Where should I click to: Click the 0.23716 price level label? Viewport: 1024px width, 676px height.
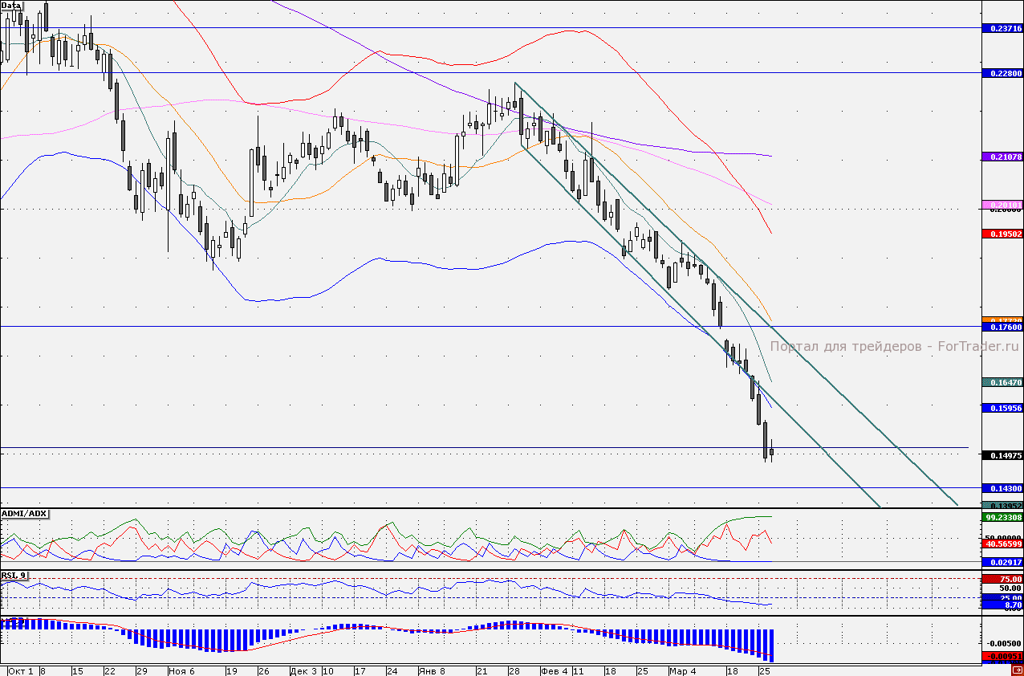click(x=1002, y=28)
